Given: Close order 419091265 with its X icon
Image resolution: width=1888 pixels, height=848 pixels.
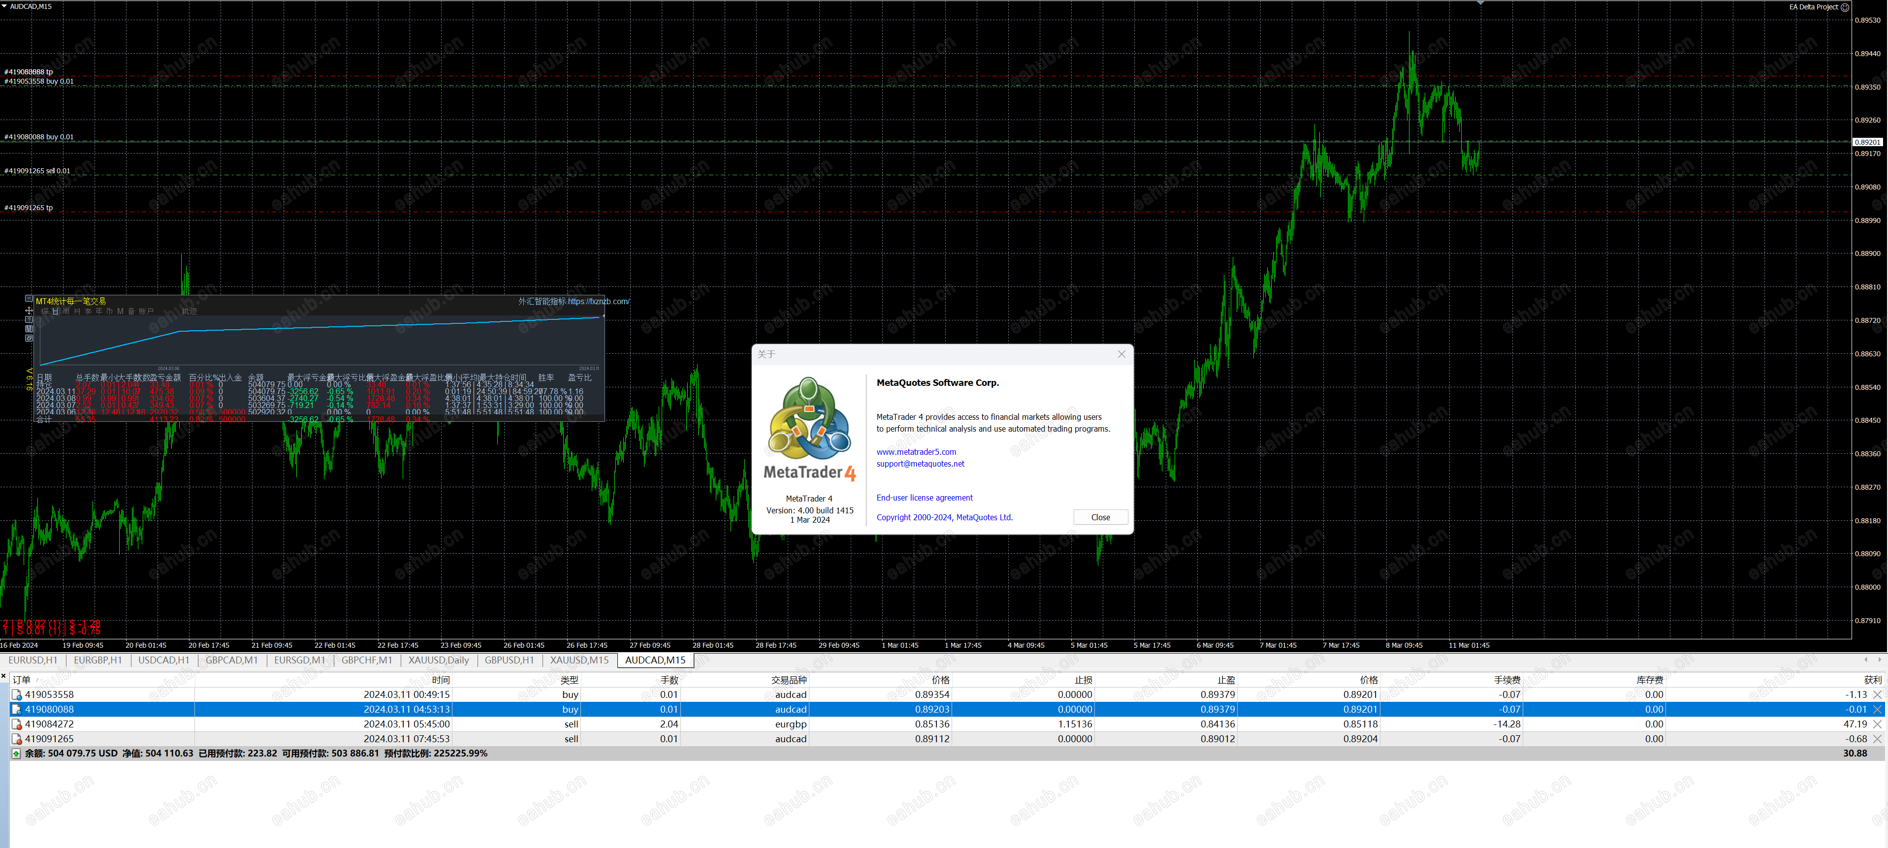Looking at the screenshot, I should pos(1877,739).
